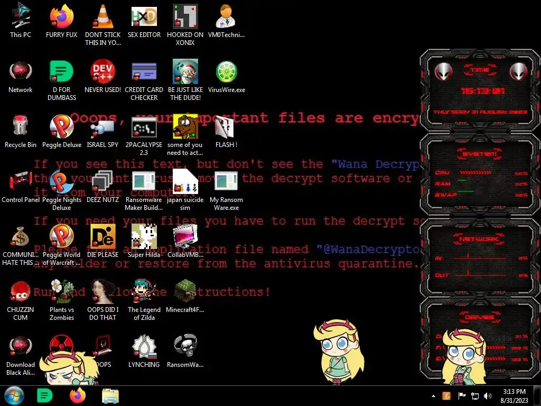The width and height of the screenshot is (541, 406).
Task: Open the DIE PLEASE De icon
Action: click(103, 241)
